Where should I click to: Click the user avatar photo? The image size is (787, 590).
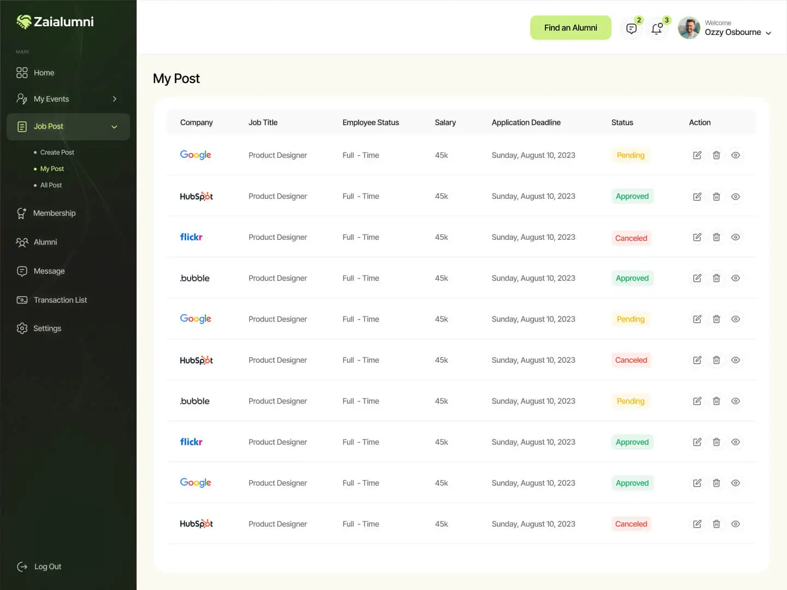(x=689, y=28)
